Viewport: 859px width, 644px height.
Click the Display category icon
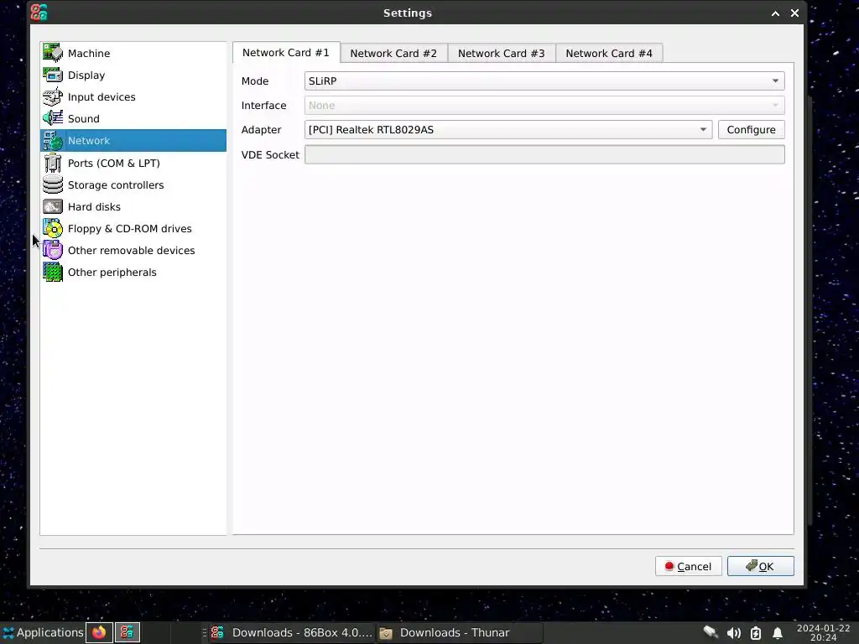pyautogui.click(x=53, y=75)
